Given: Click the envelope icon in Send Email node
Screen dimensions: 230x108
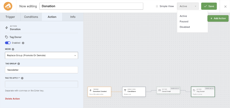Looking at the screenshot, I should coord(160,90).
